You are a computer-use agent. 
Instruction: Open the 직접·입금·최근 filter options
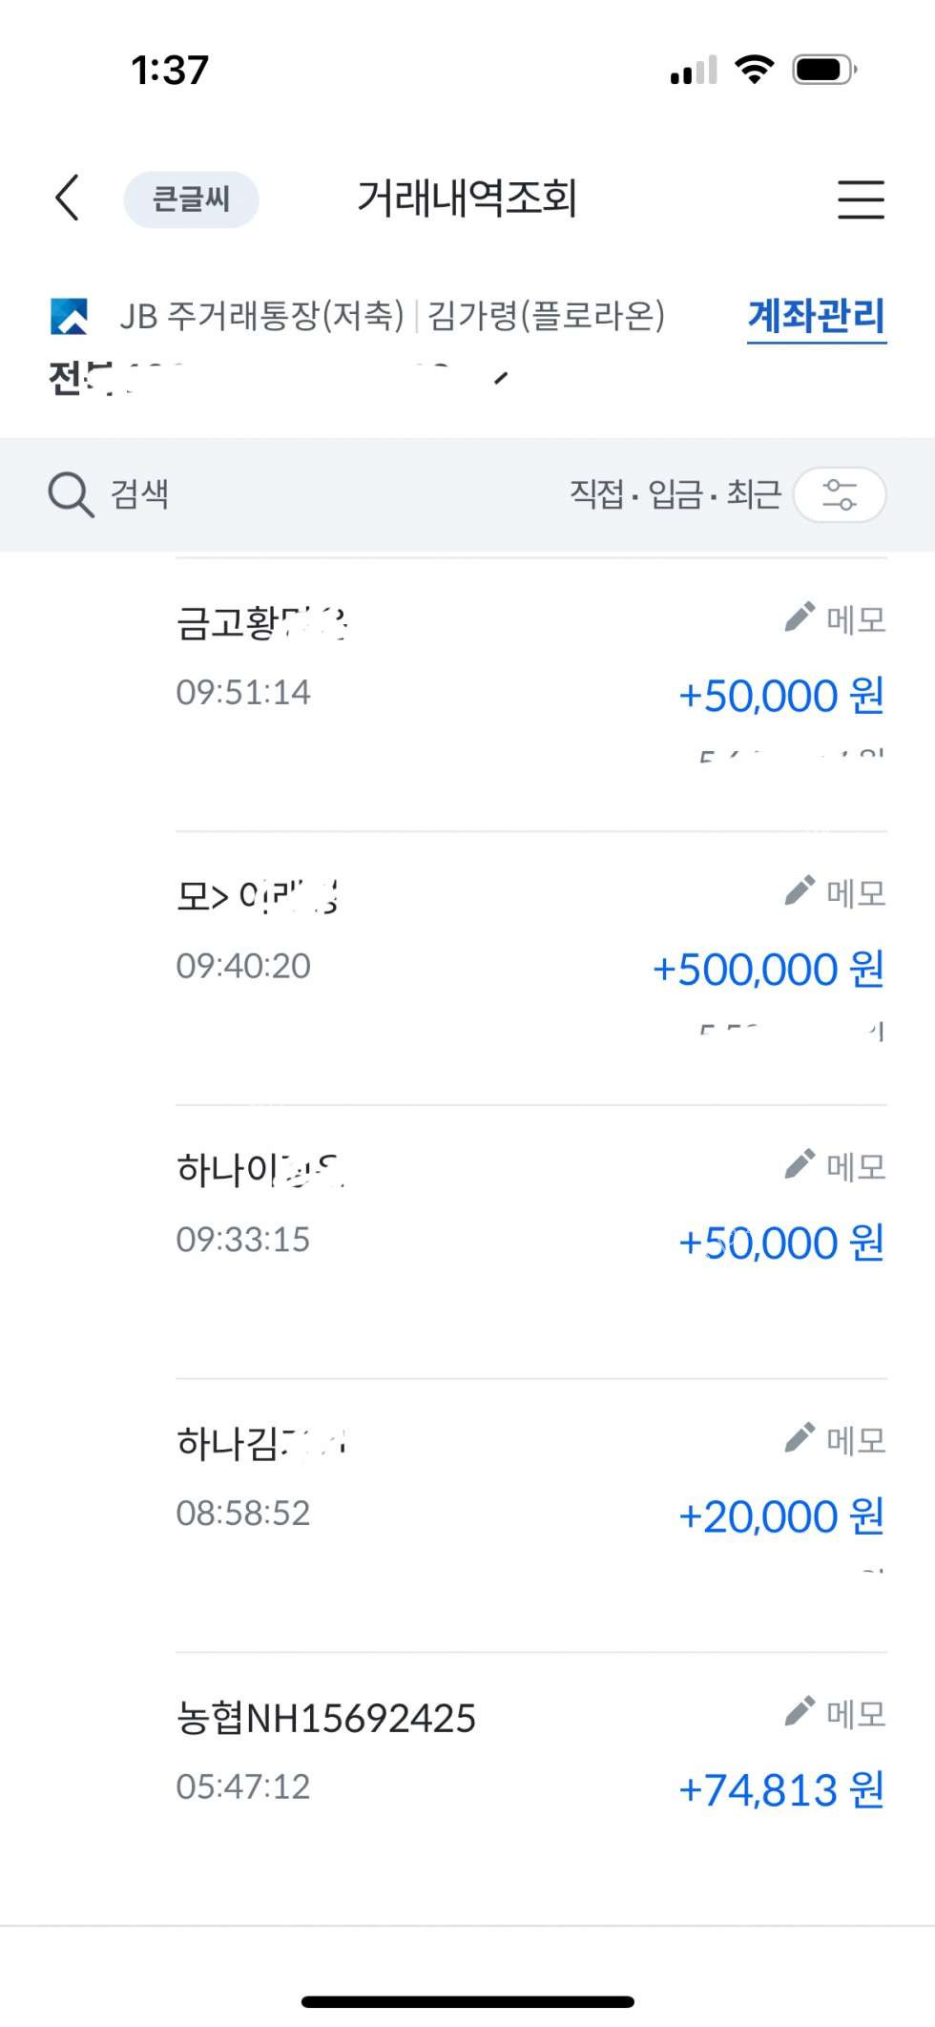click(x=675, y=494)
